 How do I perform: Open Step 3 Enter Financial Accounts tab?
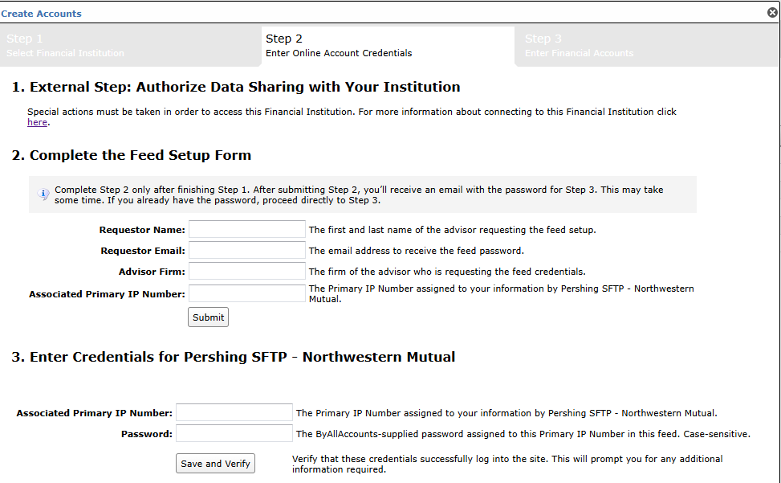(648, 45)
